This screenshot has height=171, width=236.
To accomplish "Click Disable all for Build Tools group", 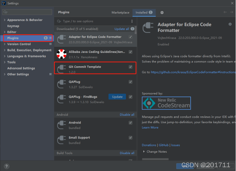I will tap(127, 153).
